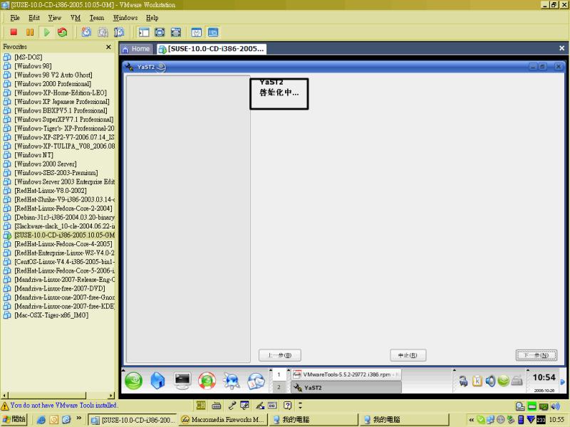Screen dimensions: 570x427
Task: Click the YaST2 next button 下一步(N)
Action: [537, 355]
